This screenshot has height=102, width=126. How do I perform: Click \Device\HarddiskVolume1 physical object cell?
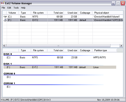click(x=107, y=17)
